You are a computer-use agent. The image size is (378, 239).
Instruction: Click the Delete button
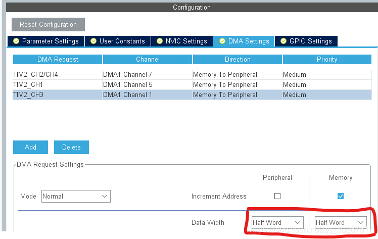pos(71,147)
